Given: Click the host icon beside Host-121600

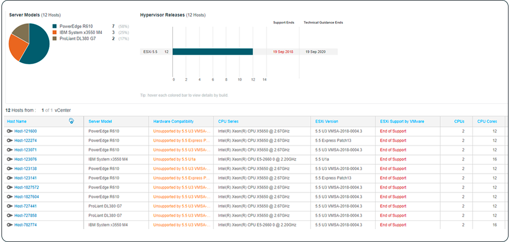Looking at the screenshot, I should click(10, 131).
